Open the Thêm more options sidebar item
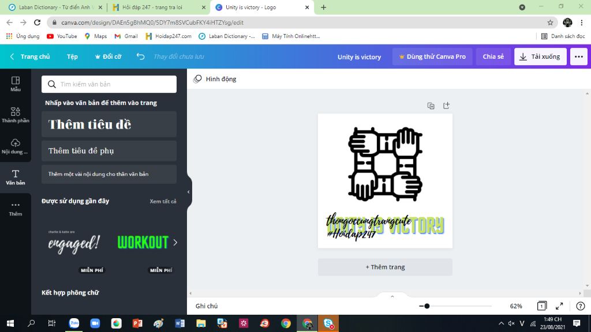Screen dimensions: 591x332 pos(16,209)
